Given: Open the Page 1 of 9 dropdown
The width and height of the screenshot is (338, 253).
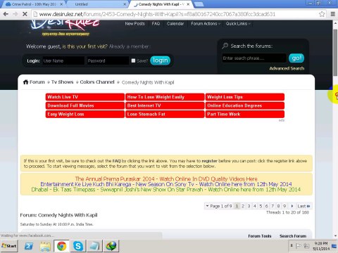Looking at the screenshot, I should click(x=219, y=206).
